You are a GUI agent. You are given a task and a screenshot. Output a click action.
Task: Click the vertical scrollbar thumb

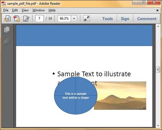pyautogui.click(x=158, y=70)
